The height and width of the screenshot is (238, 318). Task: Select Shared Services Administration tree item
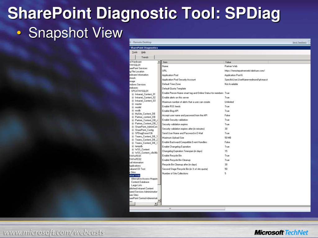[143, 192]
